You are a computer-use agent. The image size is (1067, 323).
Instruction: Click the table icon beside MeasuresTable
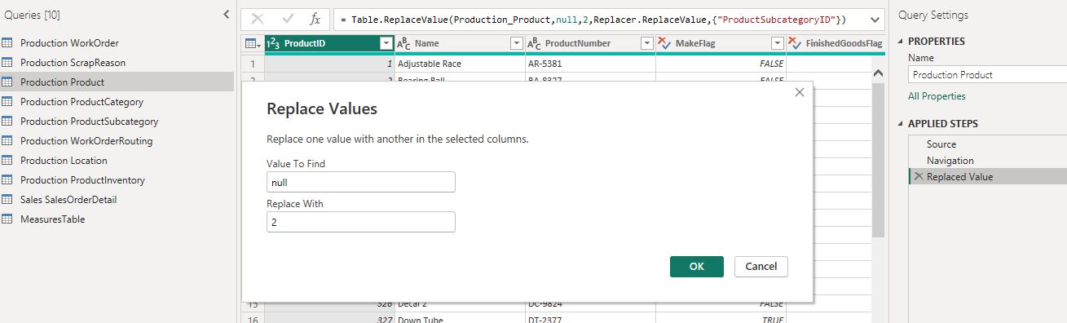click(x=7, y=219)
